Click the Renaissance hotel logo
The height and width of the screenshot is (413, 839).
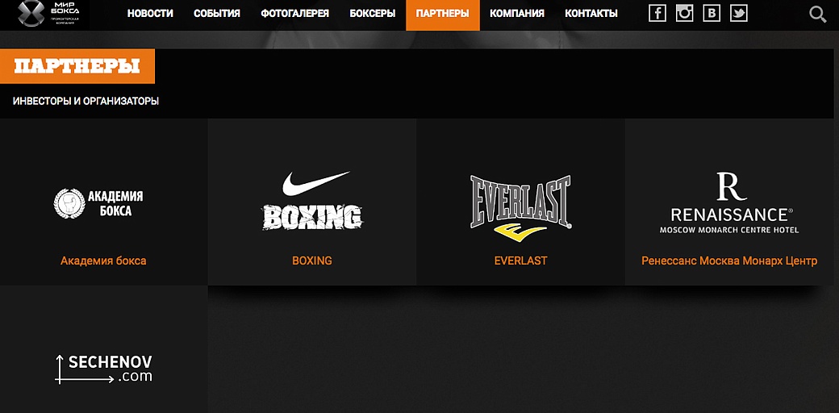729,202
